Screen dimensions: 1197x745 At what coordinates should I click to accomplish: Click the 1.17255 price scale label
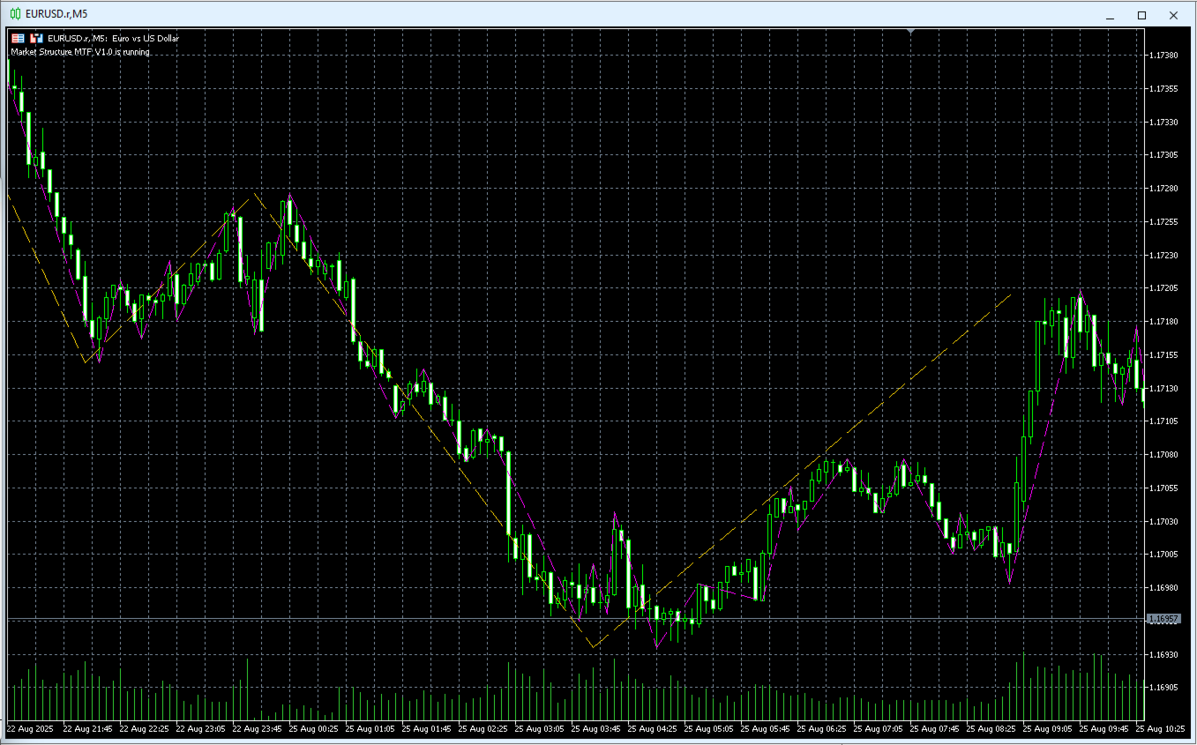coord(1164,222)
